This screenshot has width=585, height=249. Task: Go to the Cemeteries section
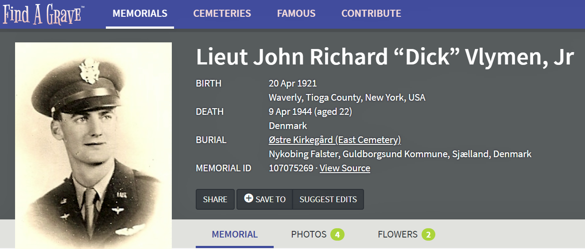[x=222, y=14]
